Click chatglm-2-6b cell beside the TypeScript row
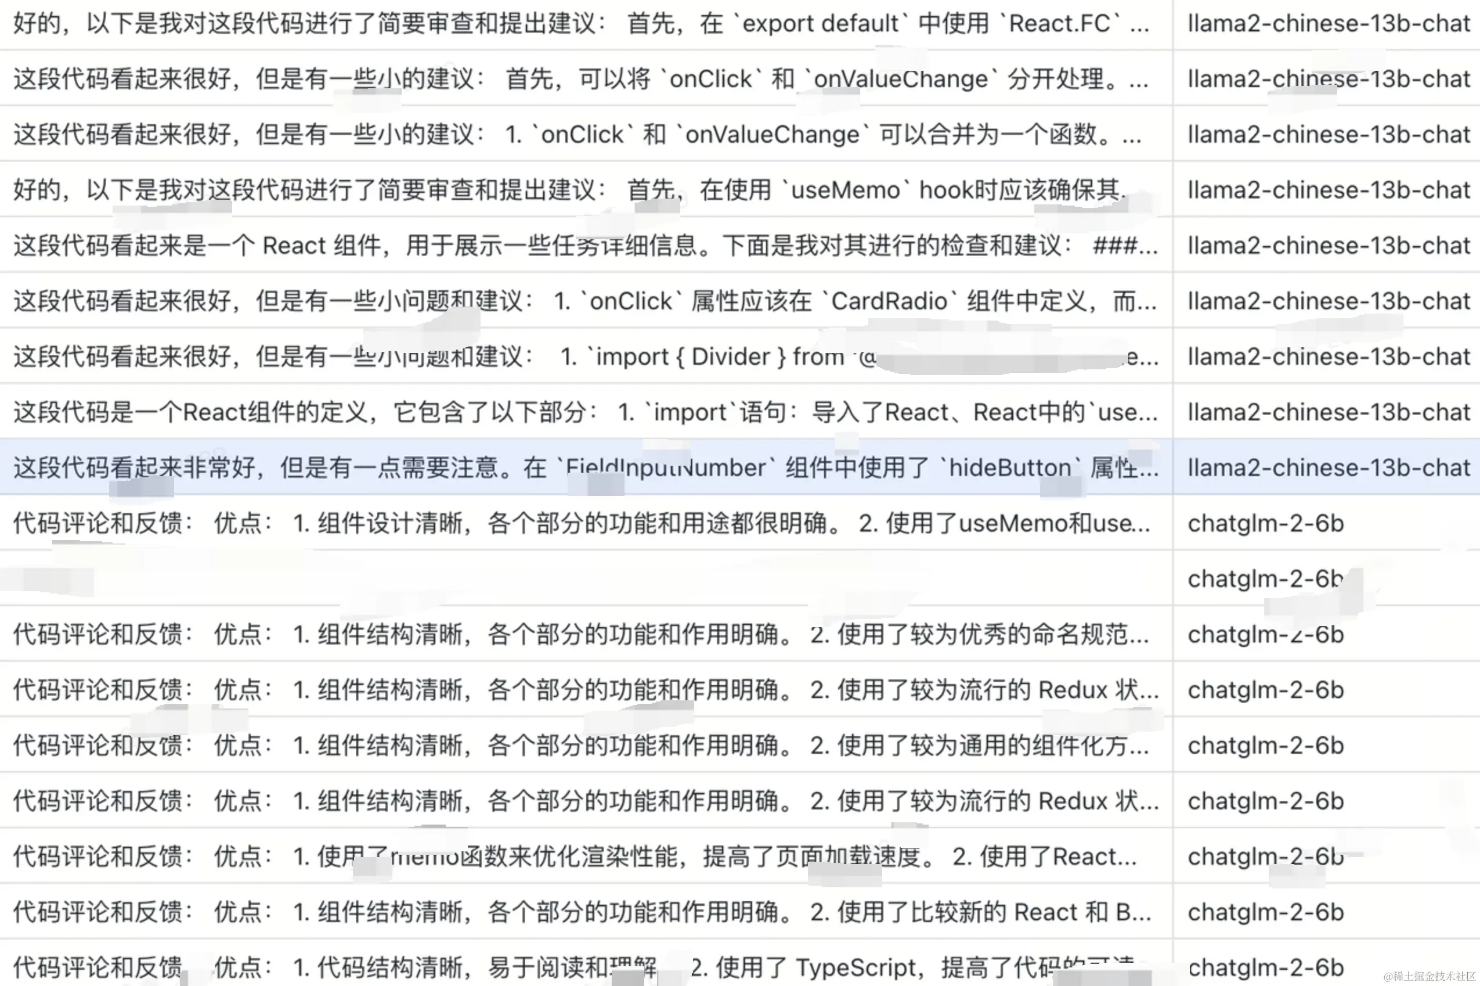Screen dimensions: 1480x986 tap(1265, 967)
